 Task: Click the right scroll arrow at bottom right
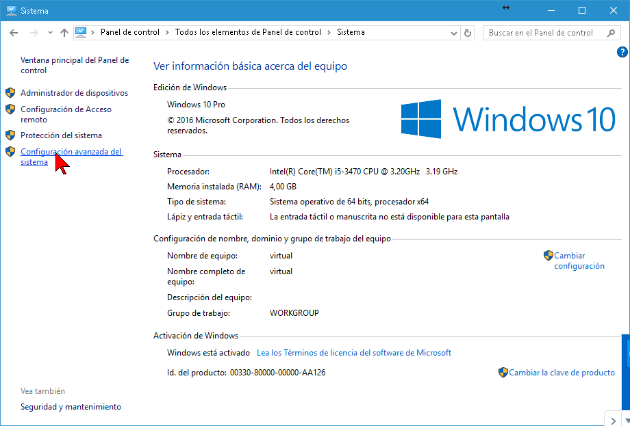point(613,421)
